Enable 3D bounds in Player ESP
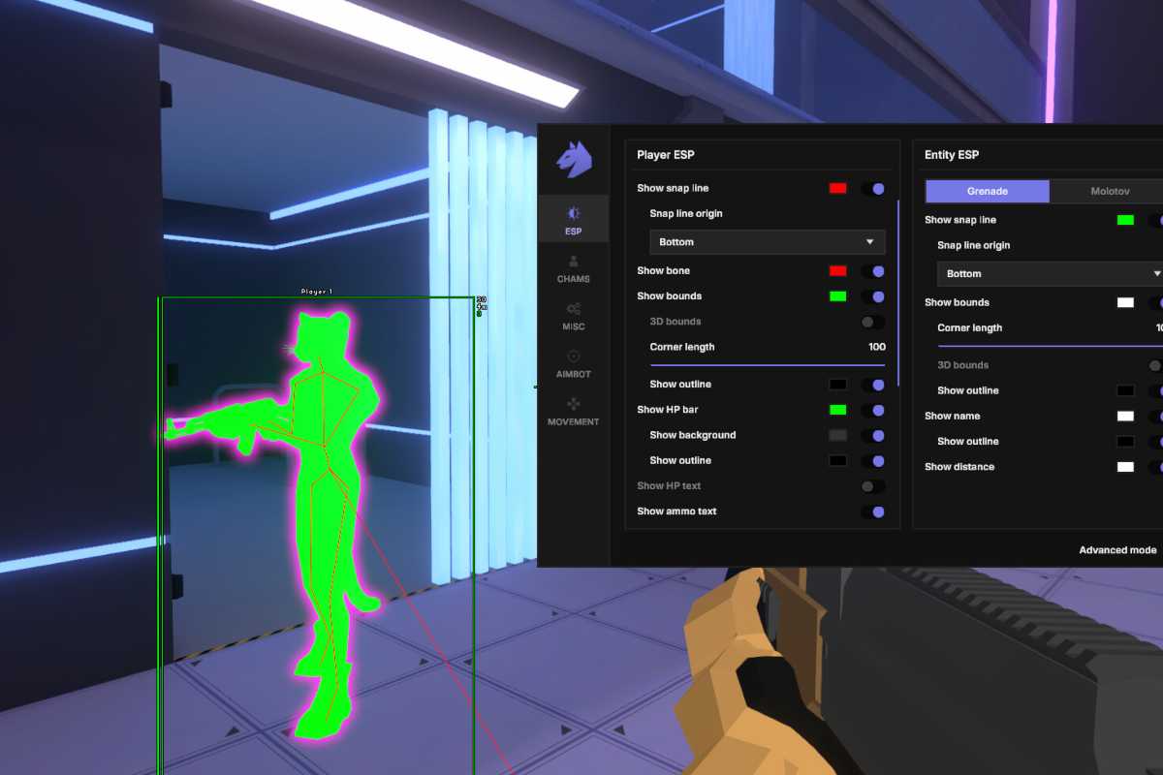This screenshot has height=775, width=1163. 872,322
